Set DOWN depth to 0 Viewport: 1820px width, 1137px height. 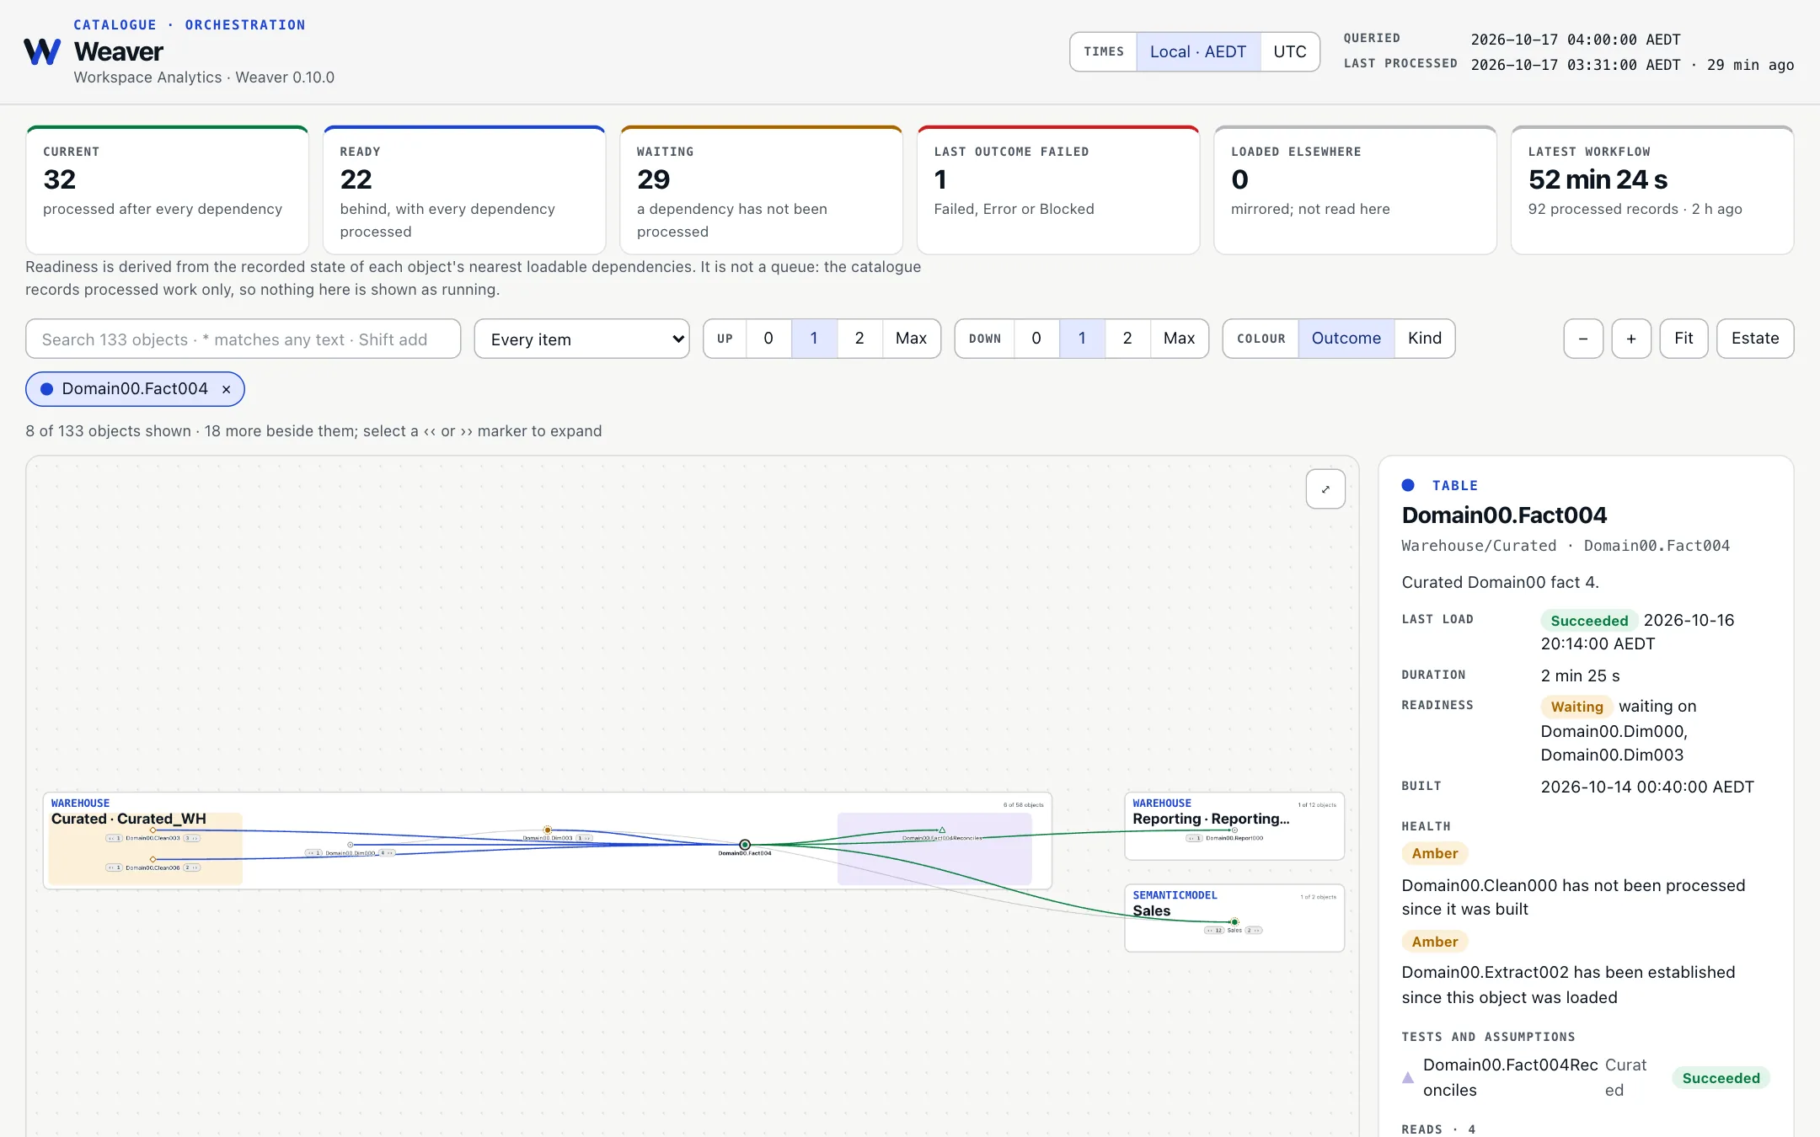pyautogui.click(x=1036, y=339)
